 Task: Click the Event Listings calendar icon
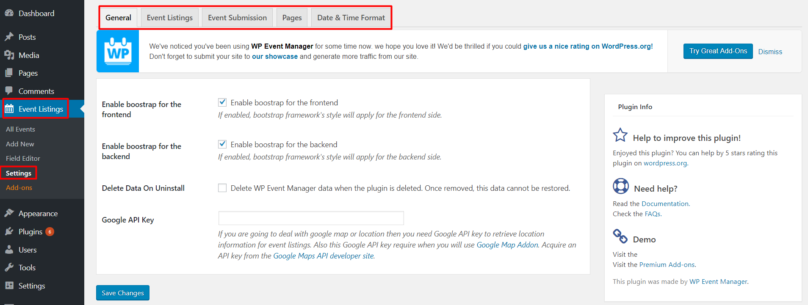click(x=9, y=109)
